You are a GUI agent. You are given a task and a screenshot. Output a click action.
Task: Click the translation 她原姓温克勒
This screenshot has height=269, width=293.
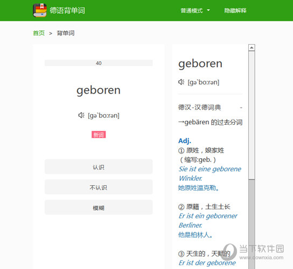[x=198, y=188]
